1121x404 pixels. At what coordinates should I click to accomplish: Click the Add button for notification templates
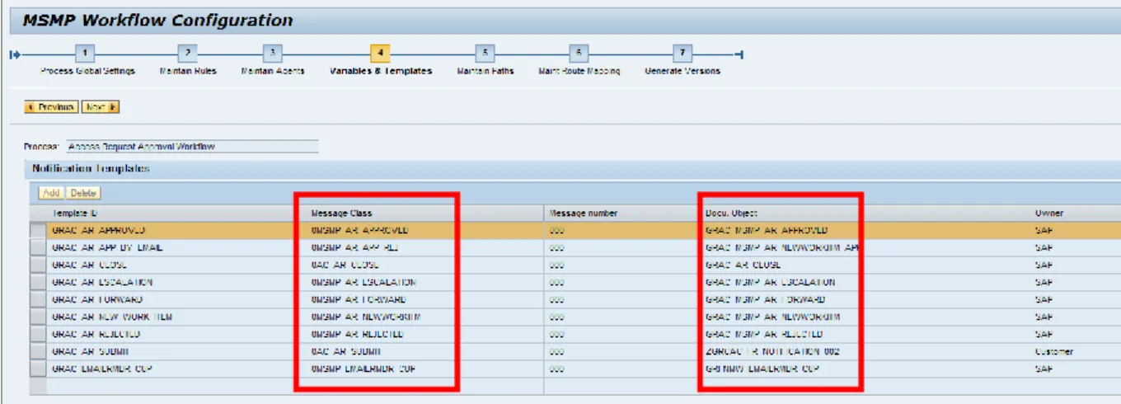click(x=51, y=193)
